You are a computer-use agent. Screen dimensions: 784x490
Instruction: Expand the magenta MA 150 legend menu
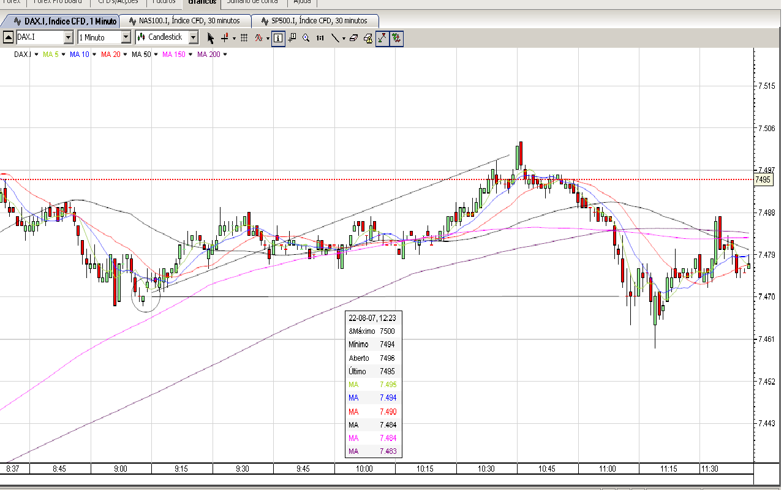click(x=190, y=55)
